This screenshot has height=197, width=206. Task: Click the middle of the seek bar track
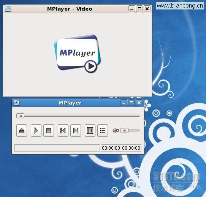pyautogui.click(x=78, y=116)
